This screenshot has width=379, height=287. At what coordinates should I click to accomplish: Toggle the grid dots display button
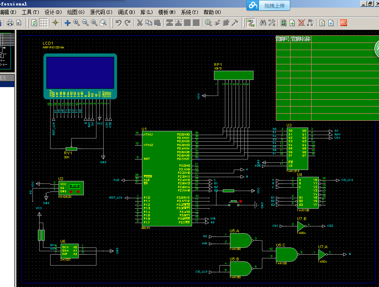coord(43,23)
